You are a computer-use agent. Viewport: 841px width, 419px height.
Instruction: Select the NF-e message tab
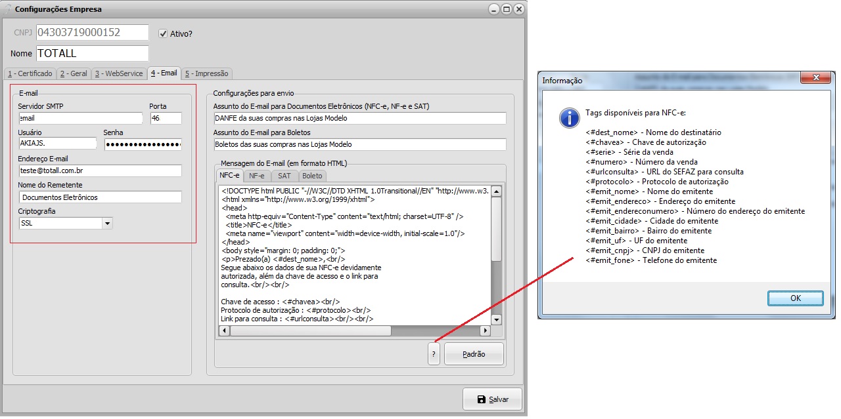256,176
